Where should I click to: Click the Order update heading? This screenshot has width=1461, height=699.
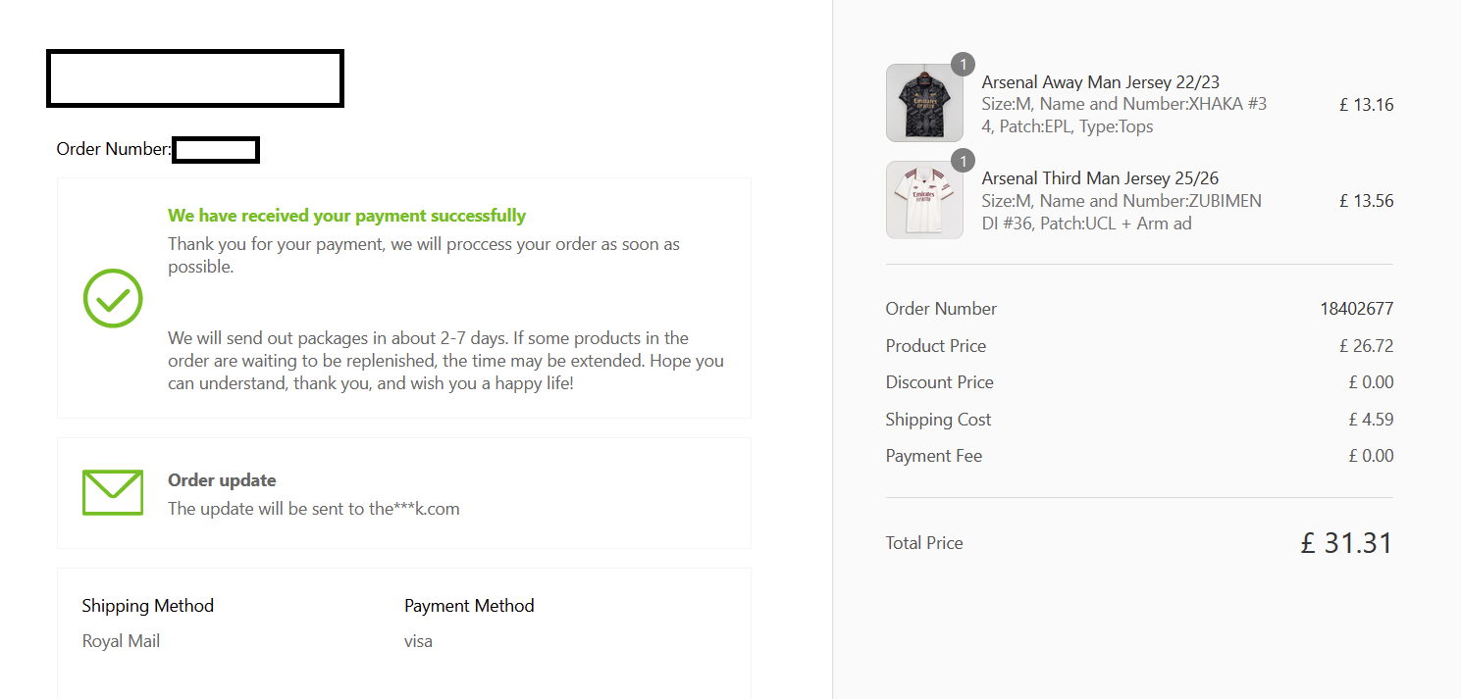(222, 480)
